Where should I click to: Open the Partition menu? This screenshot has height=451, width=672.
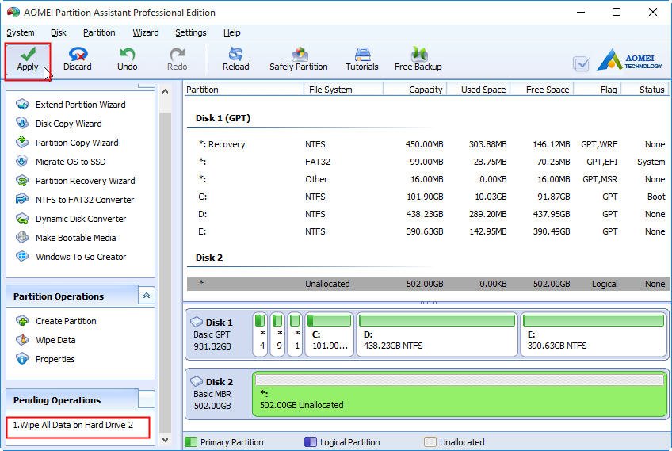point(99,32)
